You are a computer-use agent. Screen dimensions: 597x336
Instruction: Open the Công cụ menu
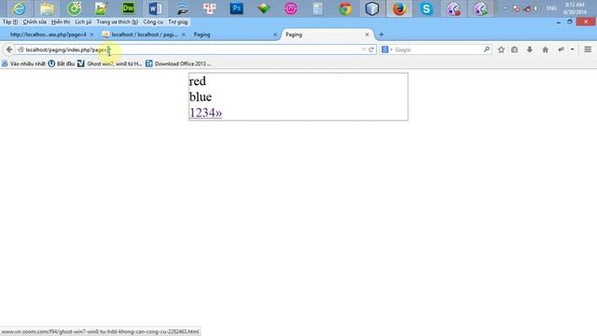click(153, 22)
